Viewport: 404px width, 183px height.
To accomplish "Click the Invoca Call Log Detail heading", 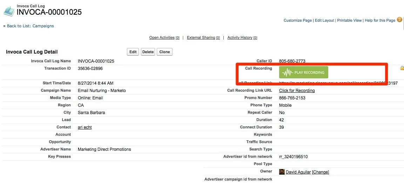I will click(32, 52).
